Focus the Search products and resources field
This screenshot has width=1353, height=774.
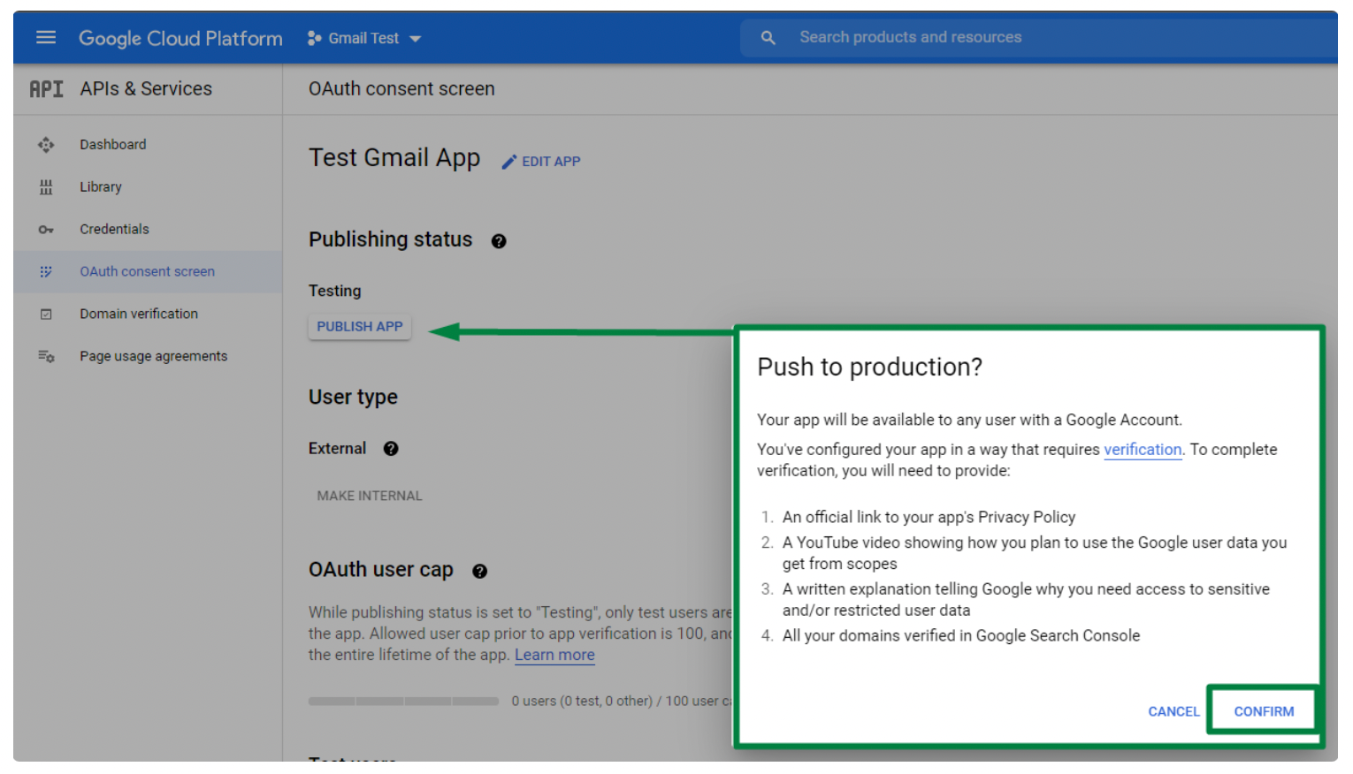[1038, 38]
